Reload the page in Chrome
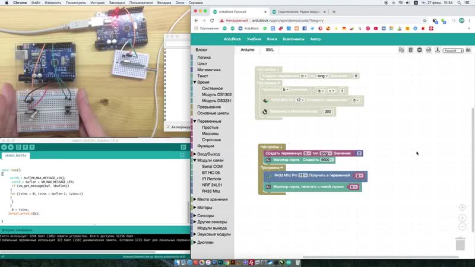 212,21
